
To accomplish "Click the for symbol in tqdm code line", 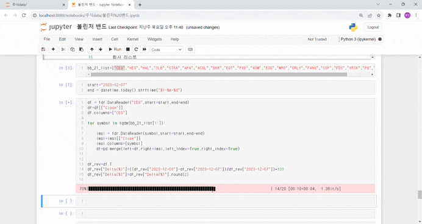I will [x=126, y=123].
